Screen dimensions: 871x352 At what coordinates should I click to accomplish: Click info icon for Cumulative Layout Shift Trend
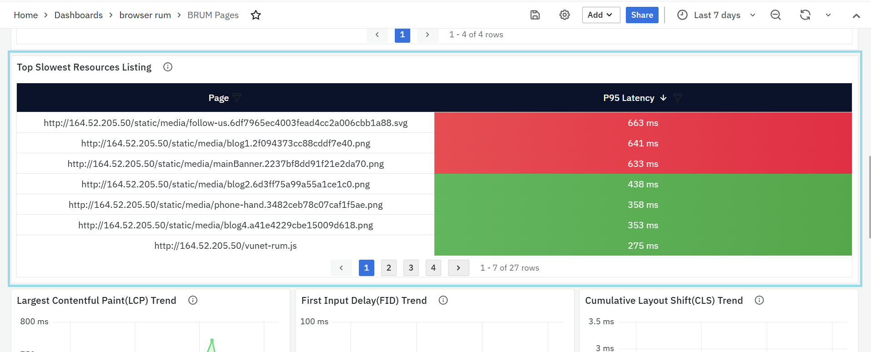(x=759, y=300)
